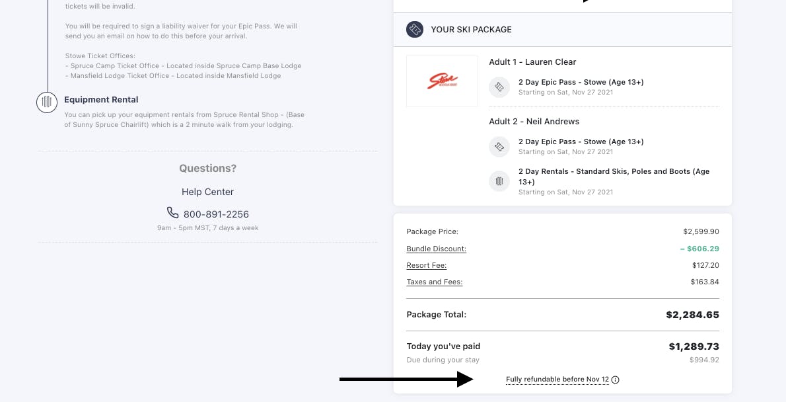
Task: Select Adult 2 - Neil Andrews name
Action: pos(534,122)
